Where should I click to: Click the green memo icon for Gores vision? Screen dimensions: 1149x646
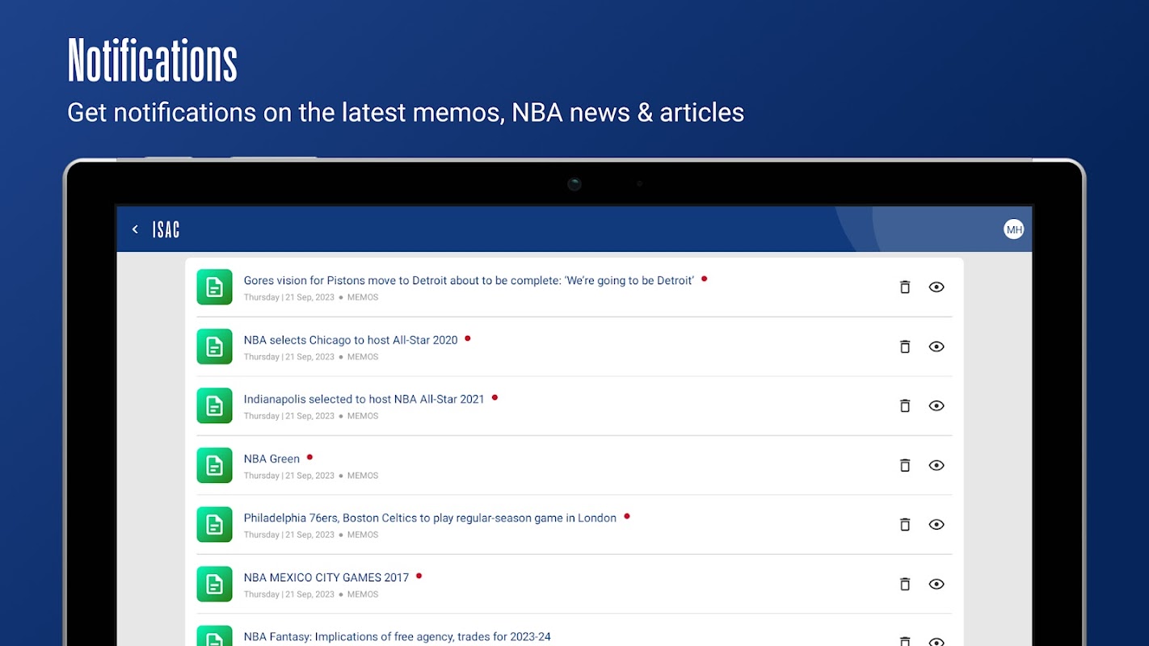point(214,287)
